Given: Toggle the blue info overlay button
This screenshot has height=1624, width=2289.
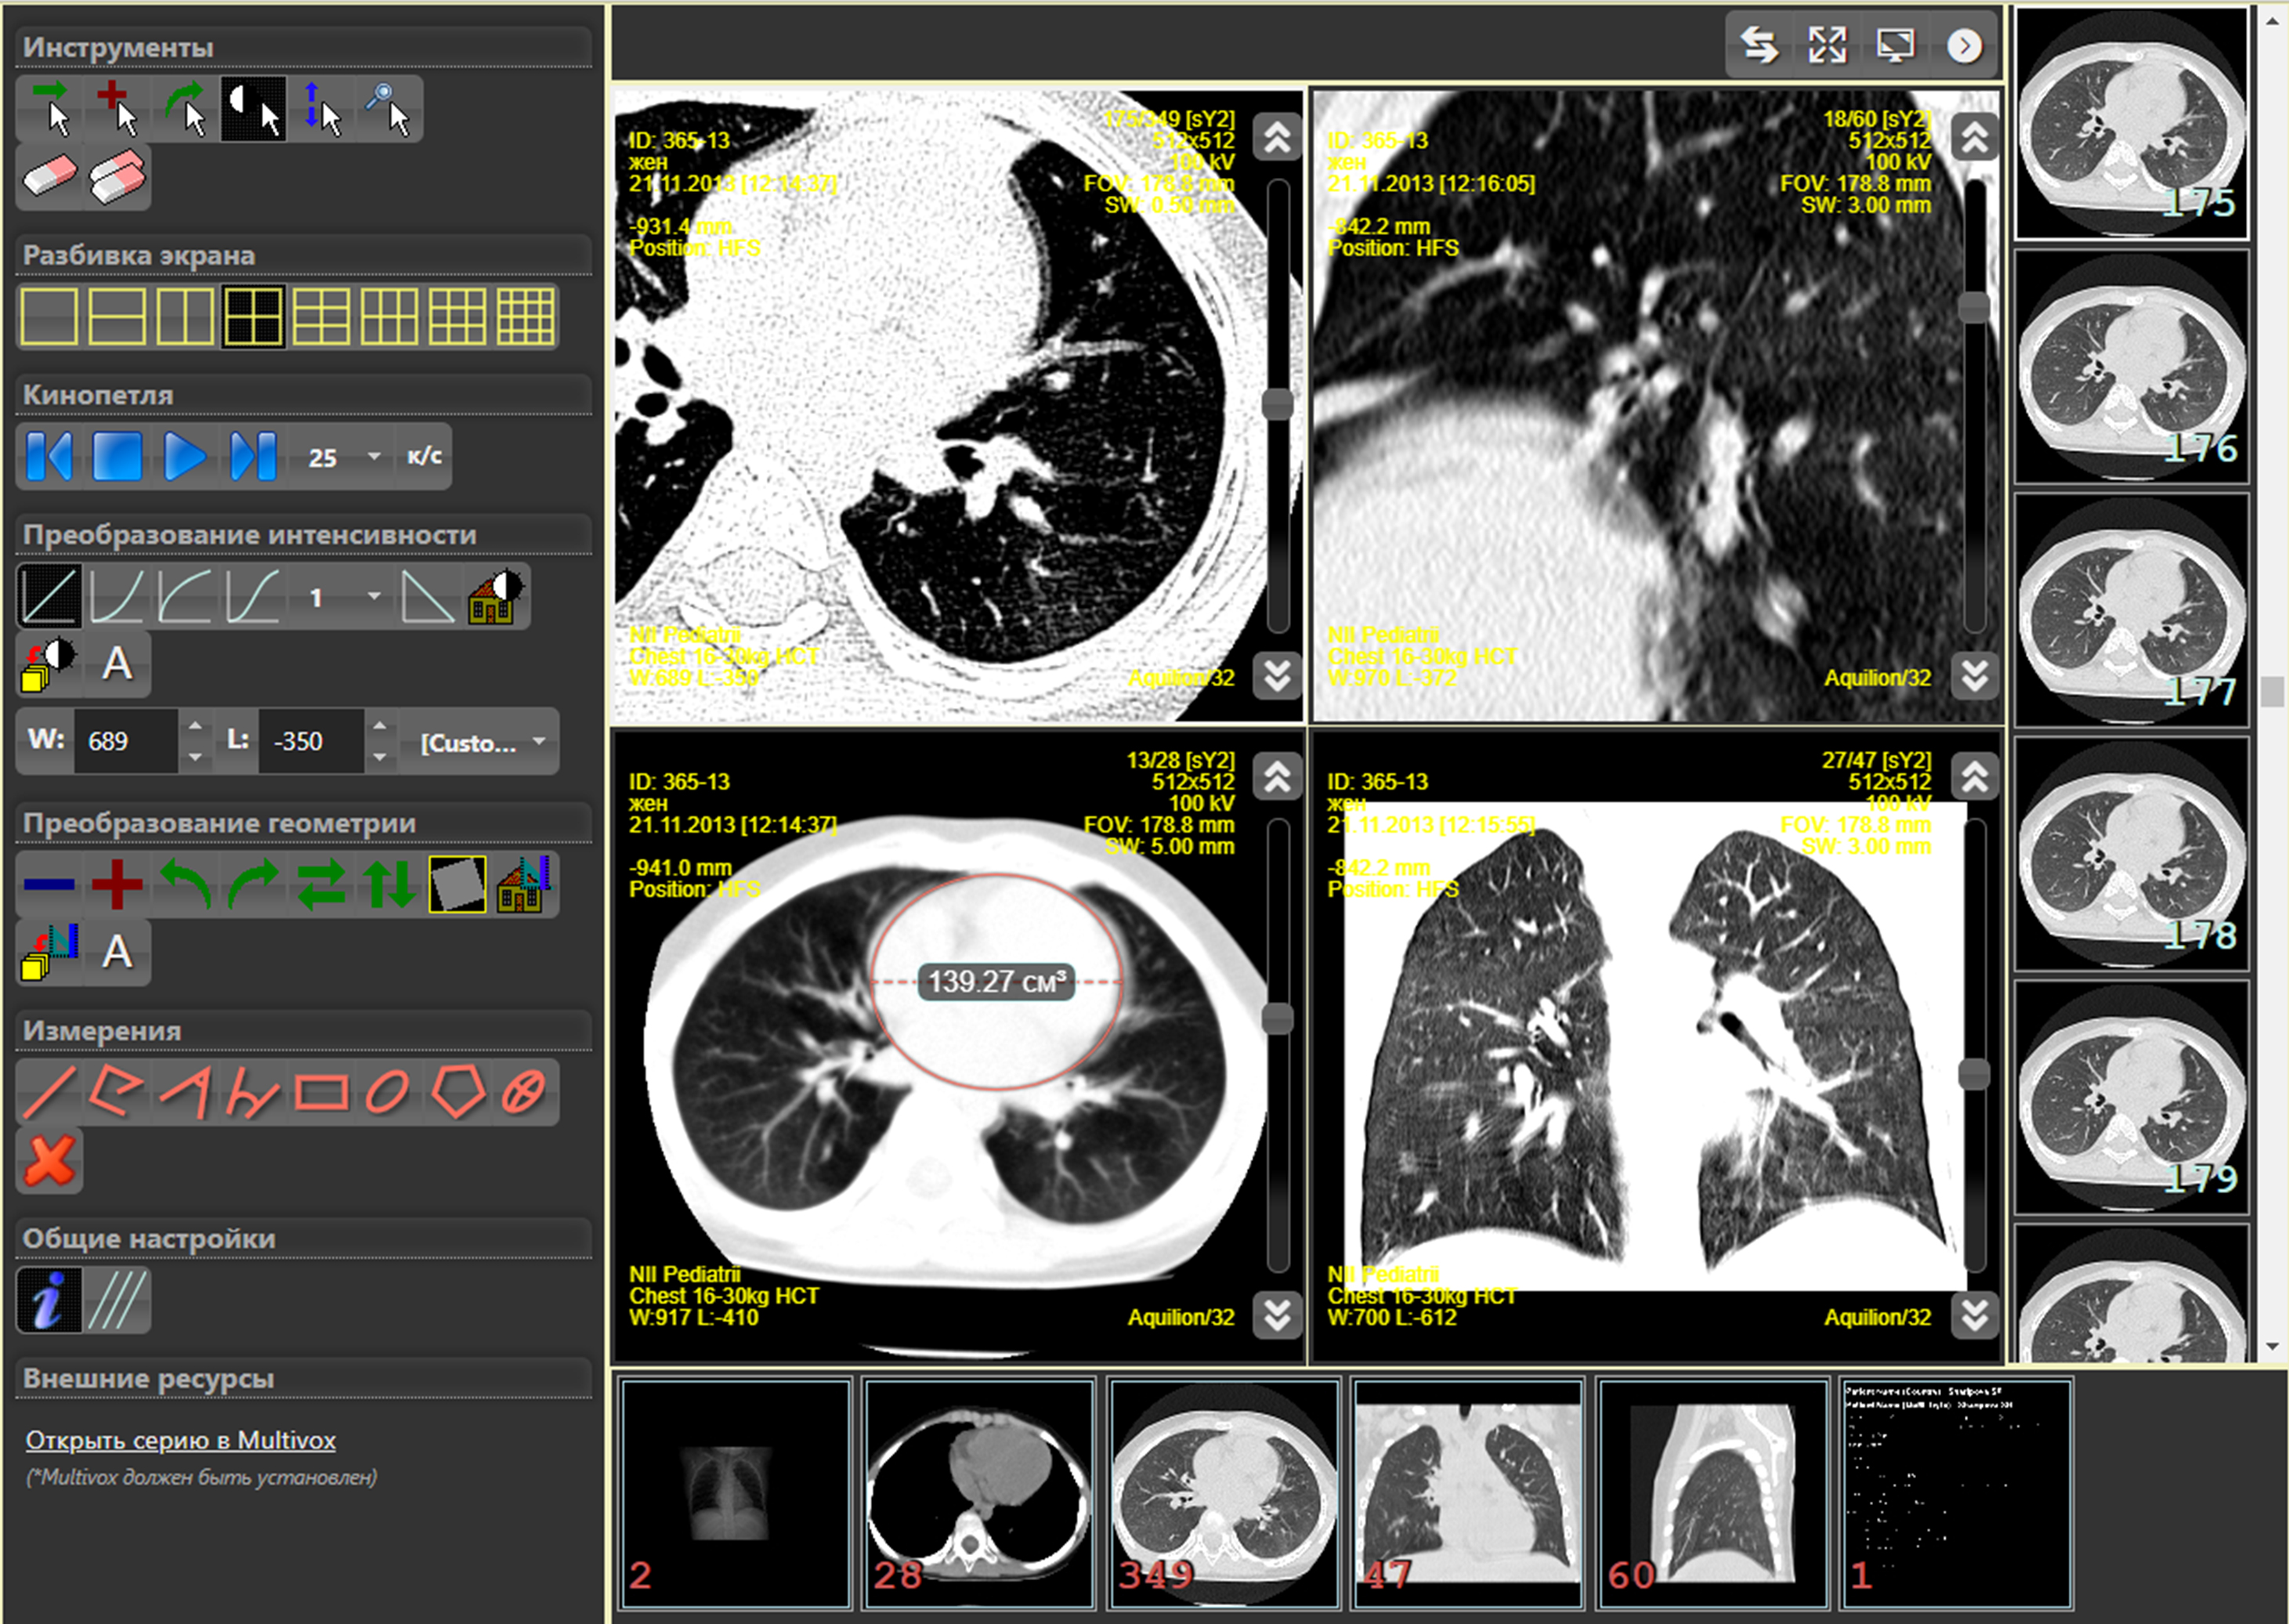Looking at the screenshot, I should click(x=49, y=1300).
